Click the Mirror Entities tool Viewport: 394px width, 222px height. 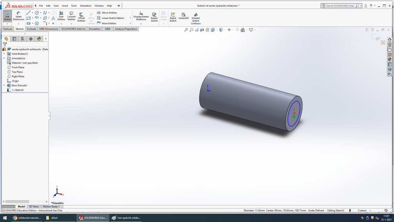pos(107,13)
